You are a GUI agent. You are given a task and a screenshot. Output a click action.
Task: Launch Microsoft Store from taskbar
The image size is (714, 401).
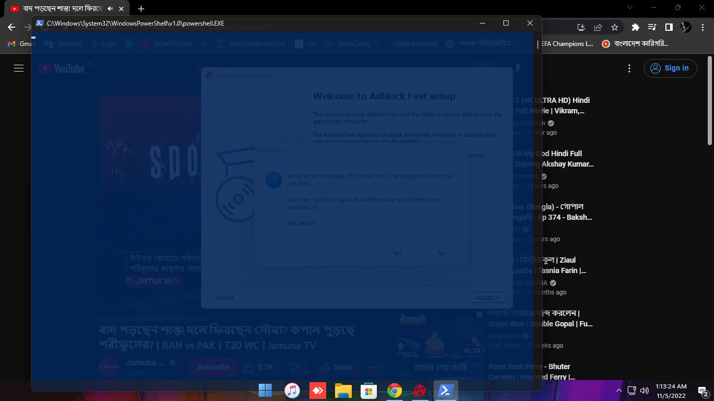[x=368, y=391]
